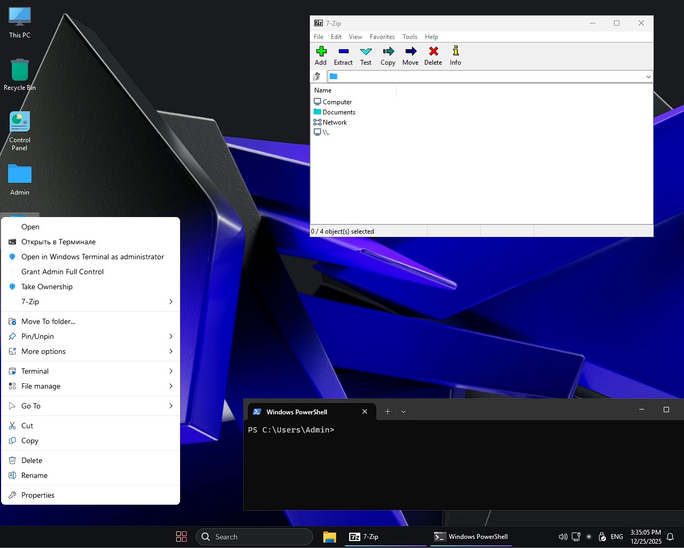
Task: Click the speaker icon in the system tray
Action: 563,536
